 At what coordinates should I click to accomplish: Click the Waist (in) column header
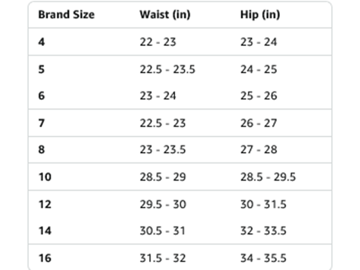165,15
